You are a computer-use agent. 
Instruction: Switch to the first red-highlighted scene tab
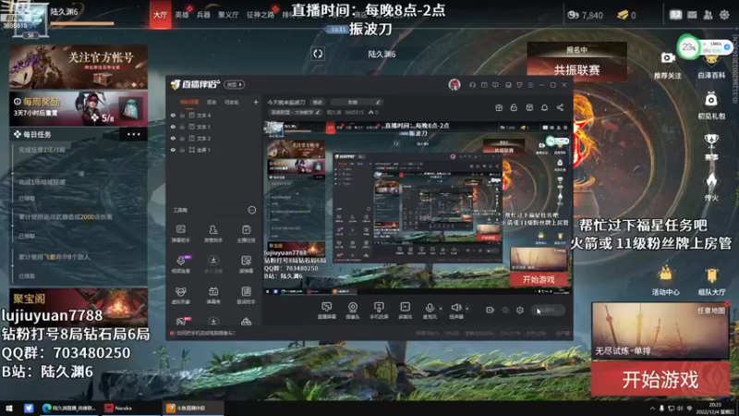coord(189,102)
